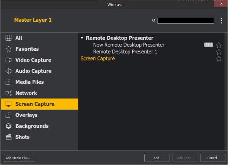Image resolution: width=228 pixels, height=165 pixels.
Task: Open the three-dot options menu
Action: (x=221, y=21)
